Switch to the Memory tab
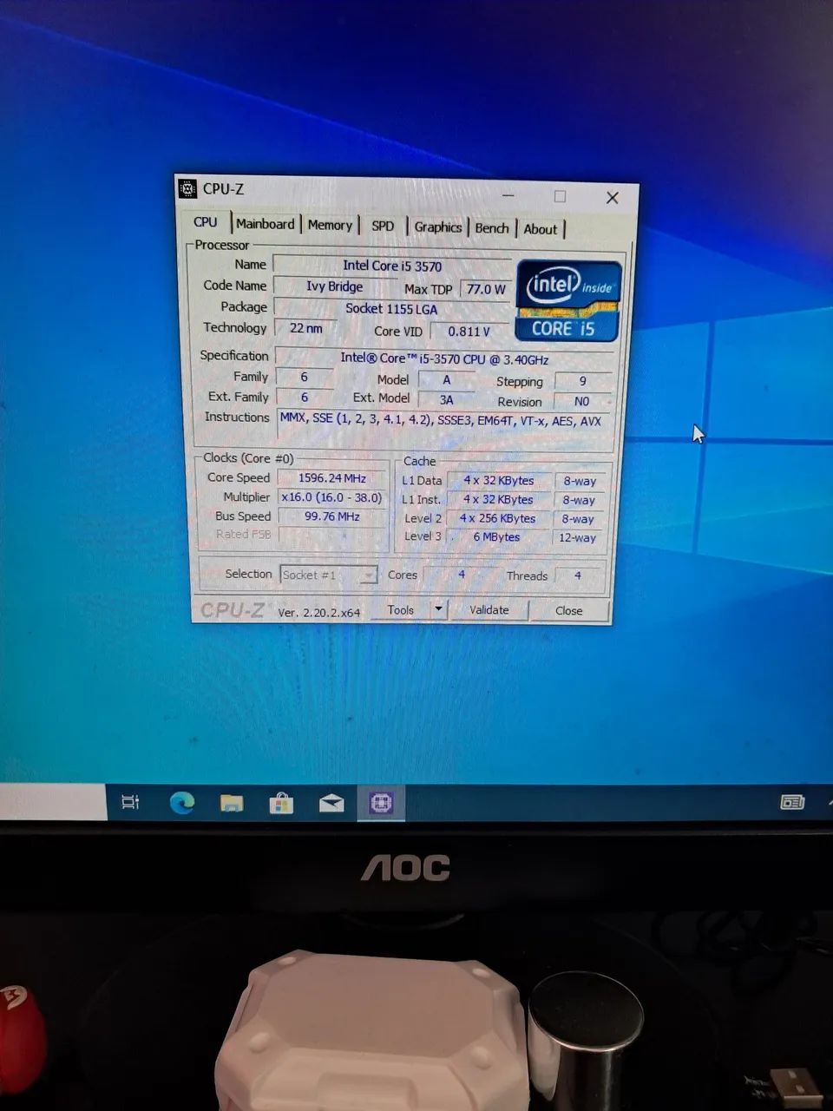 coord(330,225)
